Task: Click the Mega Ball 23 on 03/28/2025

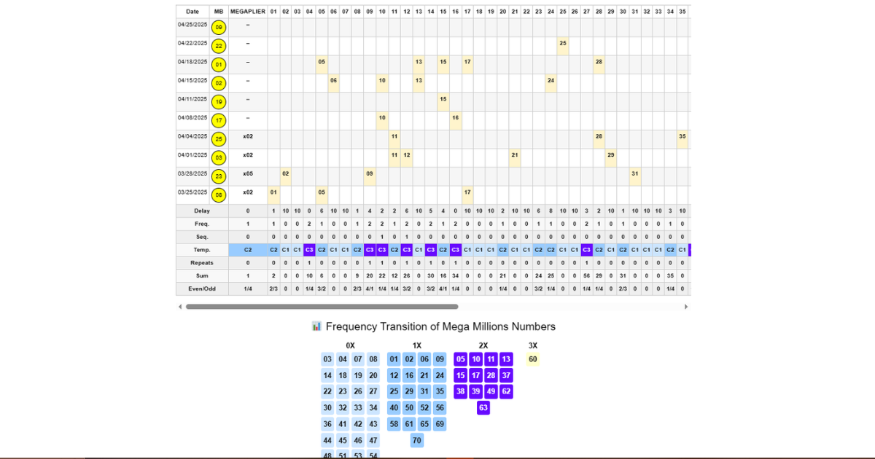Action: [x=219, y=176]
